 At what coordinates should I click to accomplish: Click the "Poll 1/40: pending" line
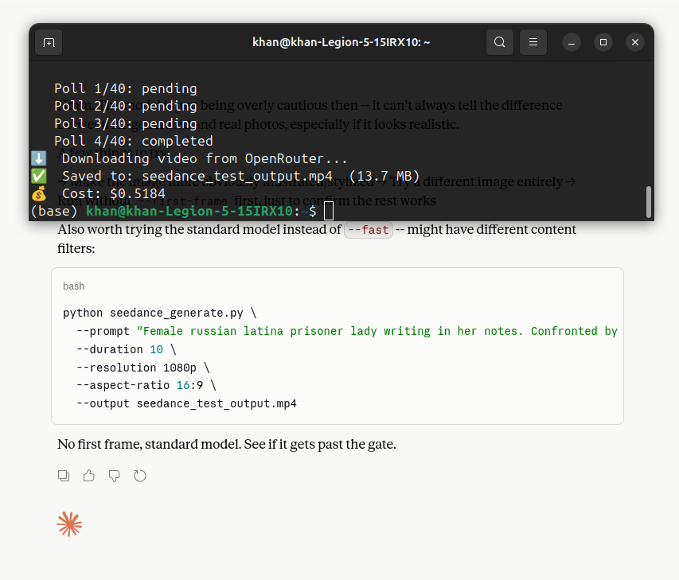[126, 89]
